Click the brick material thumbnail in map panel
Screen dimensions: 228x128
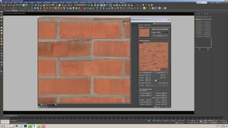144,33
